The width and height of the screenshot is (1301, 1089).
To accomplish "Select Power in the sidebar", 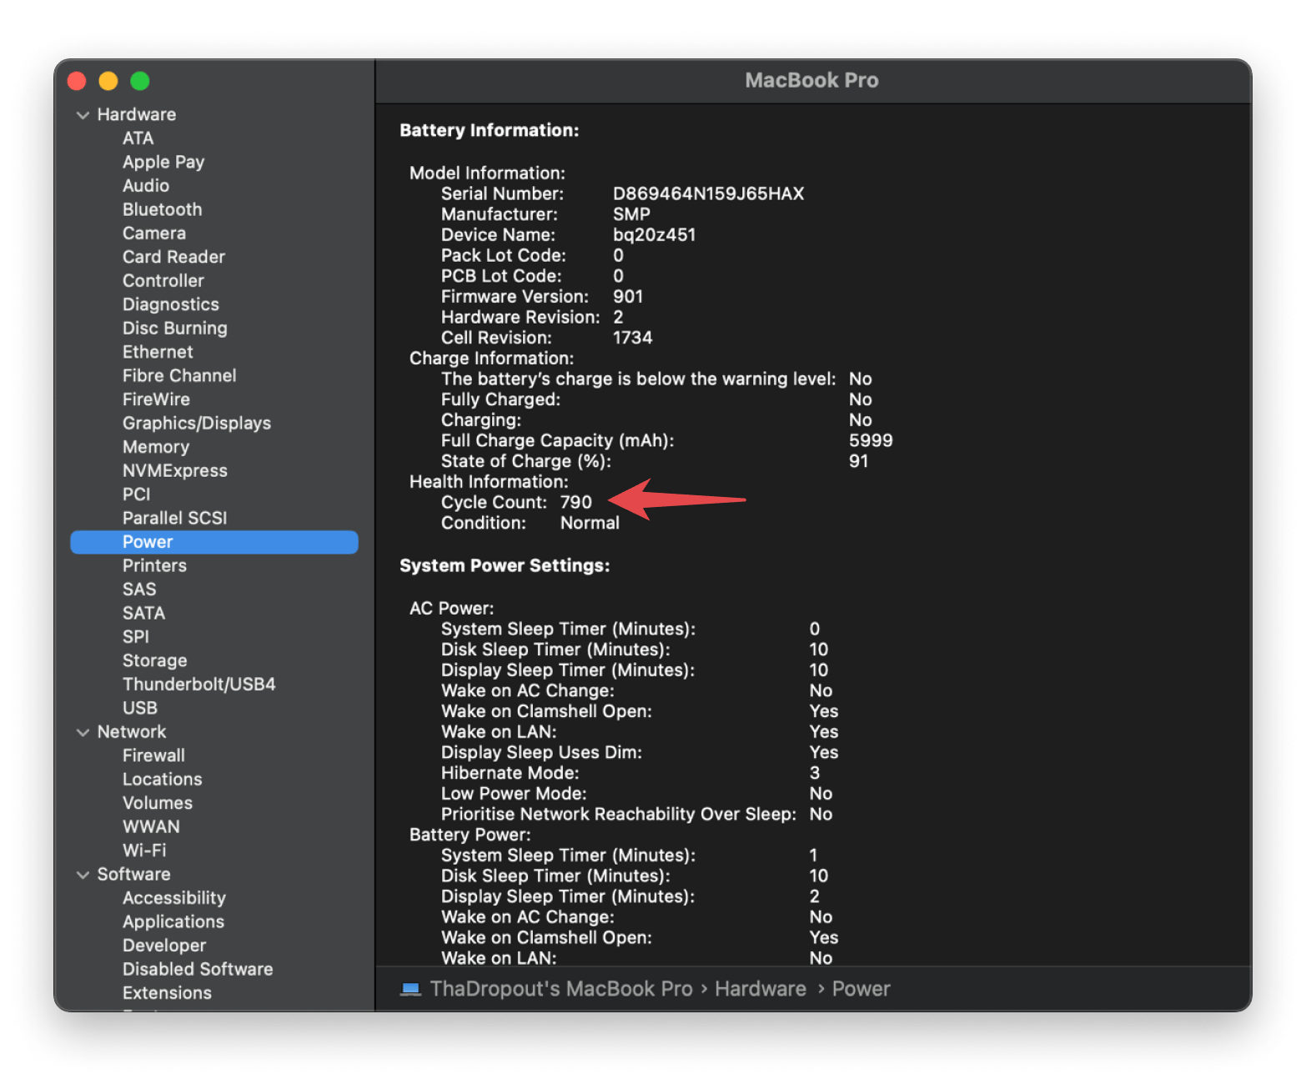I will 148,542.
